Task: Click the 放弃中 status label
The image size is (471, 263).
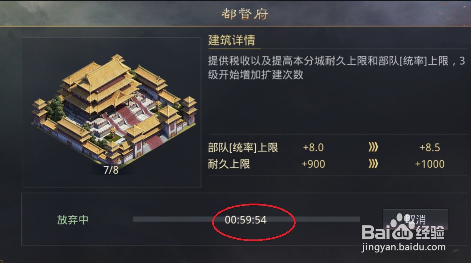Action: coord(73,219)
